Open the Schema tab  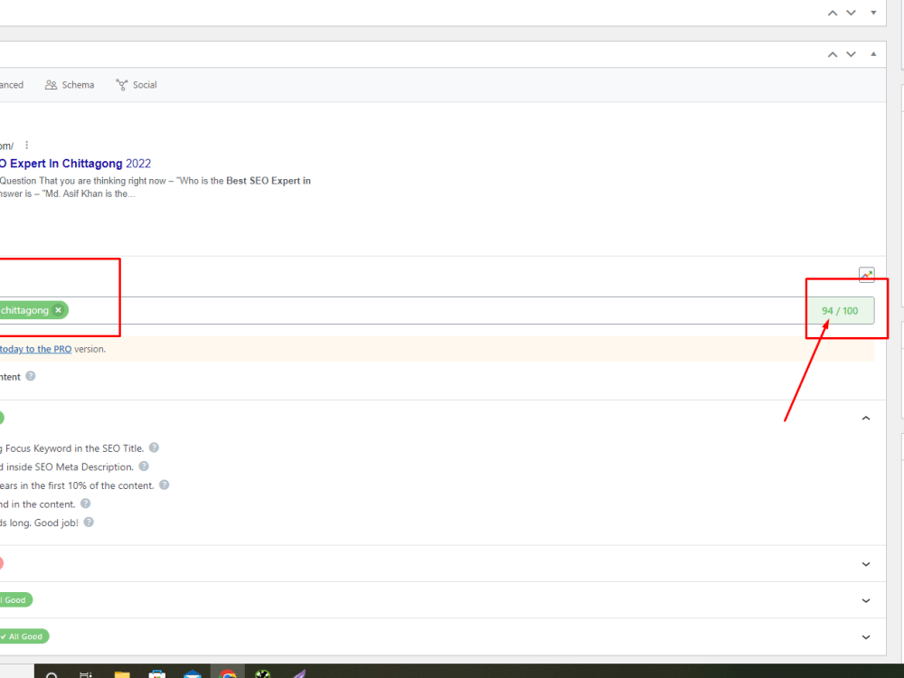[x=70, y=85]
